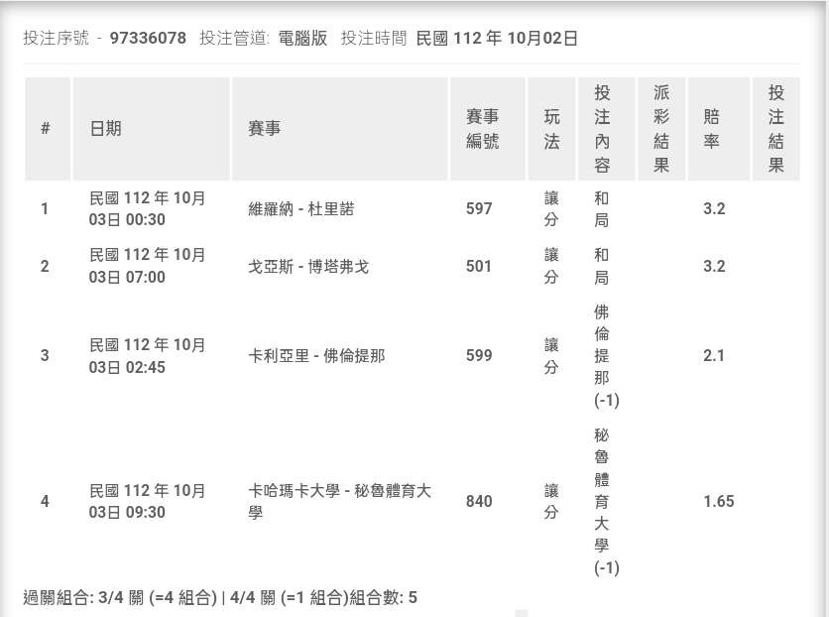Viewport: 829px width, 617px height.
Task: Click event number 599
Action: pyautogui.click(x=479, y=356)
